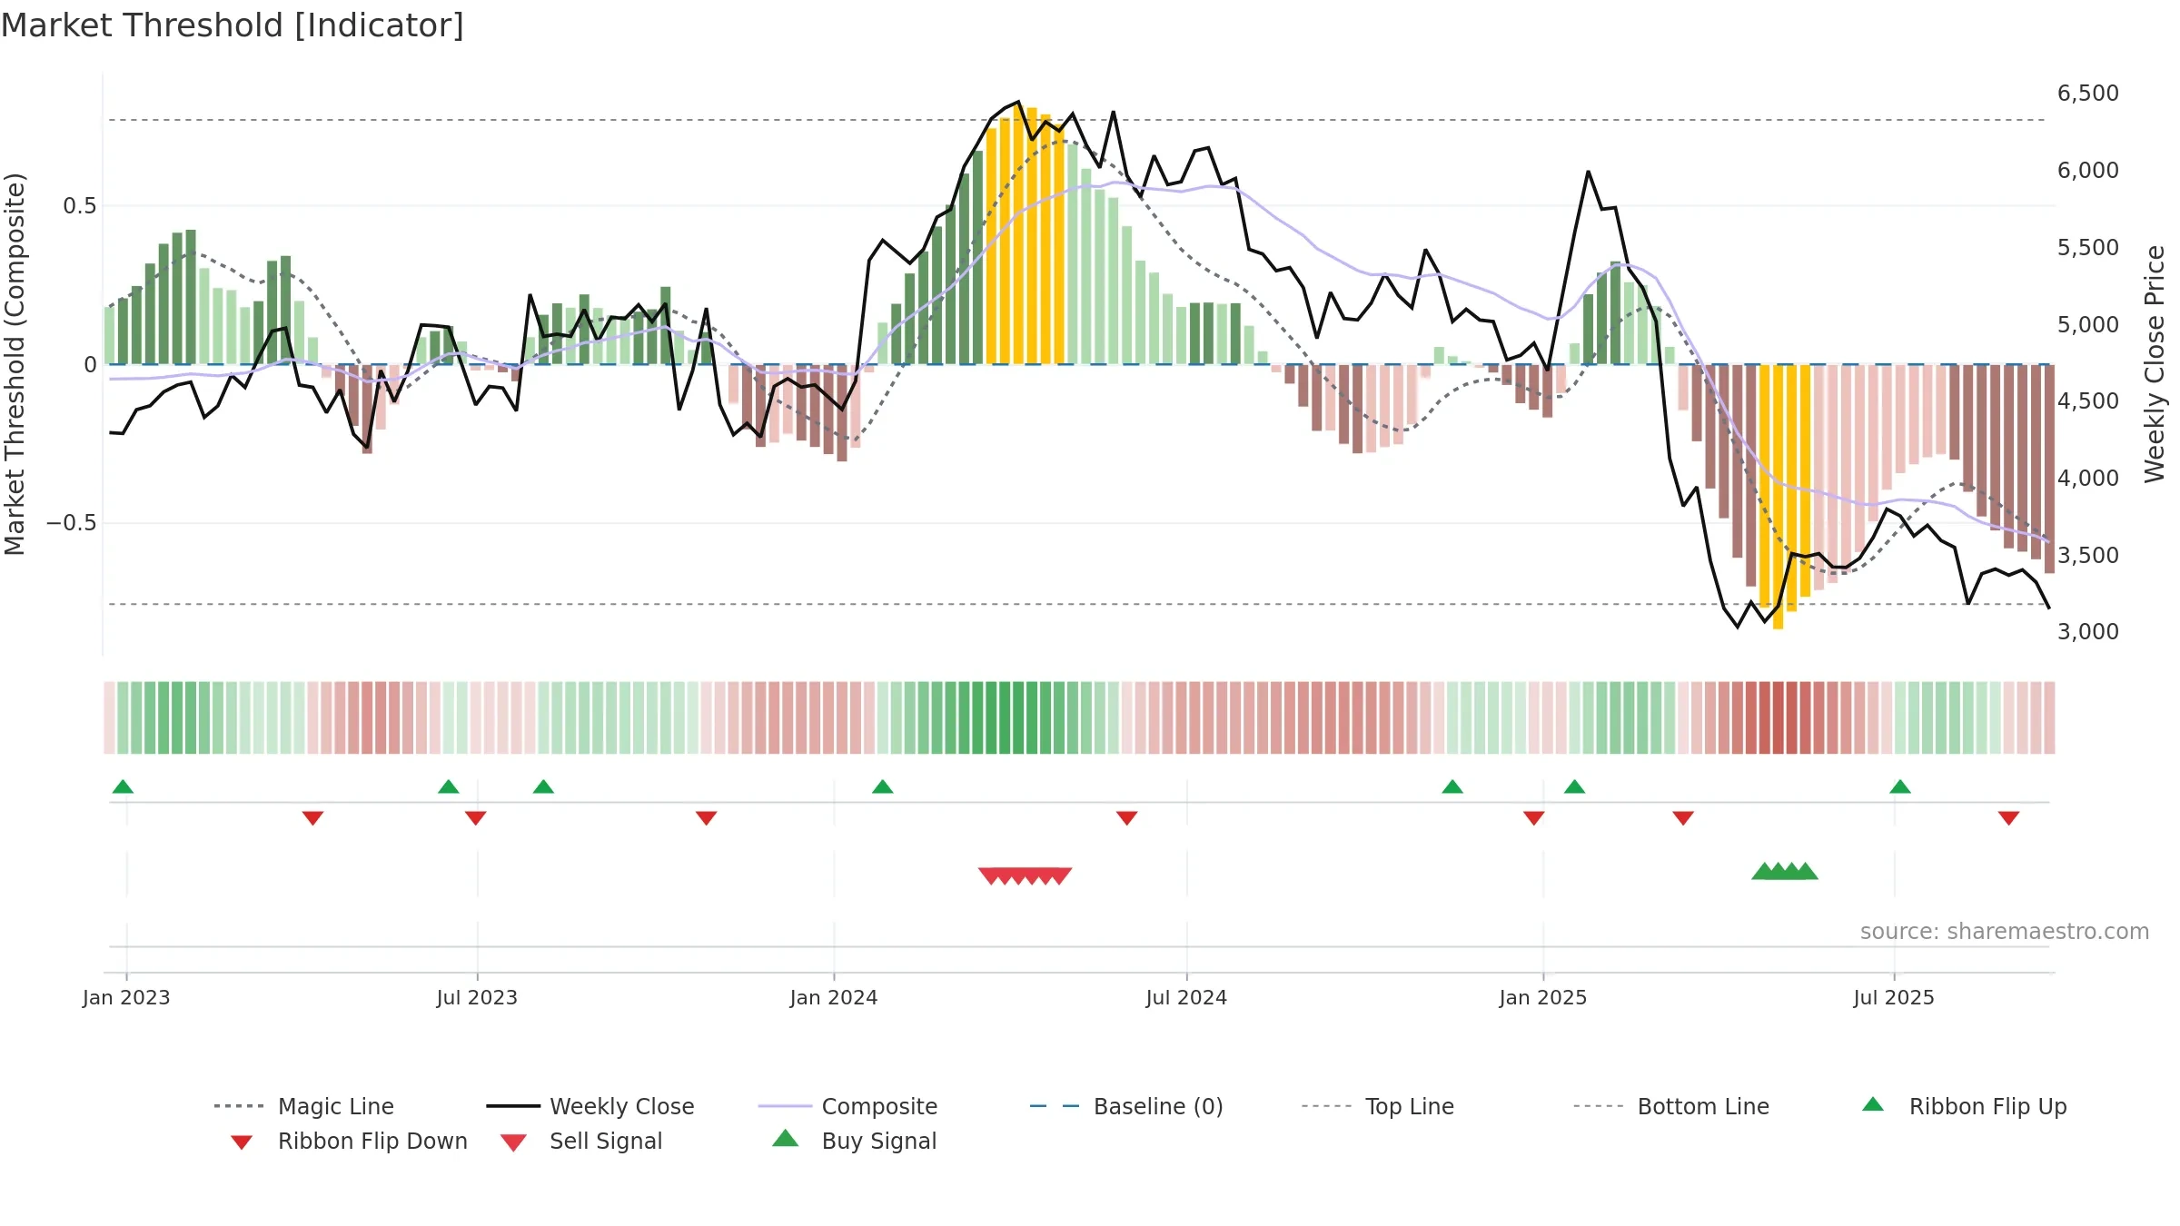Click the 3,500 price axis tick label

point(2088,556)
